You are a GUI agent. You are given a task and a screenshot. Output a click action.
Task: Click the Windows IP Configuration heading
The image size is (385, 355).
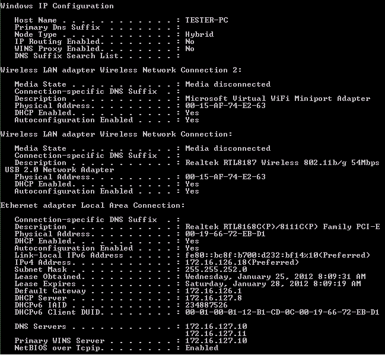57,6
